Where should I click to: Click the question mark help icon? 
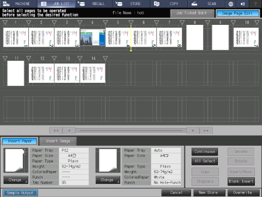(255, 4)
